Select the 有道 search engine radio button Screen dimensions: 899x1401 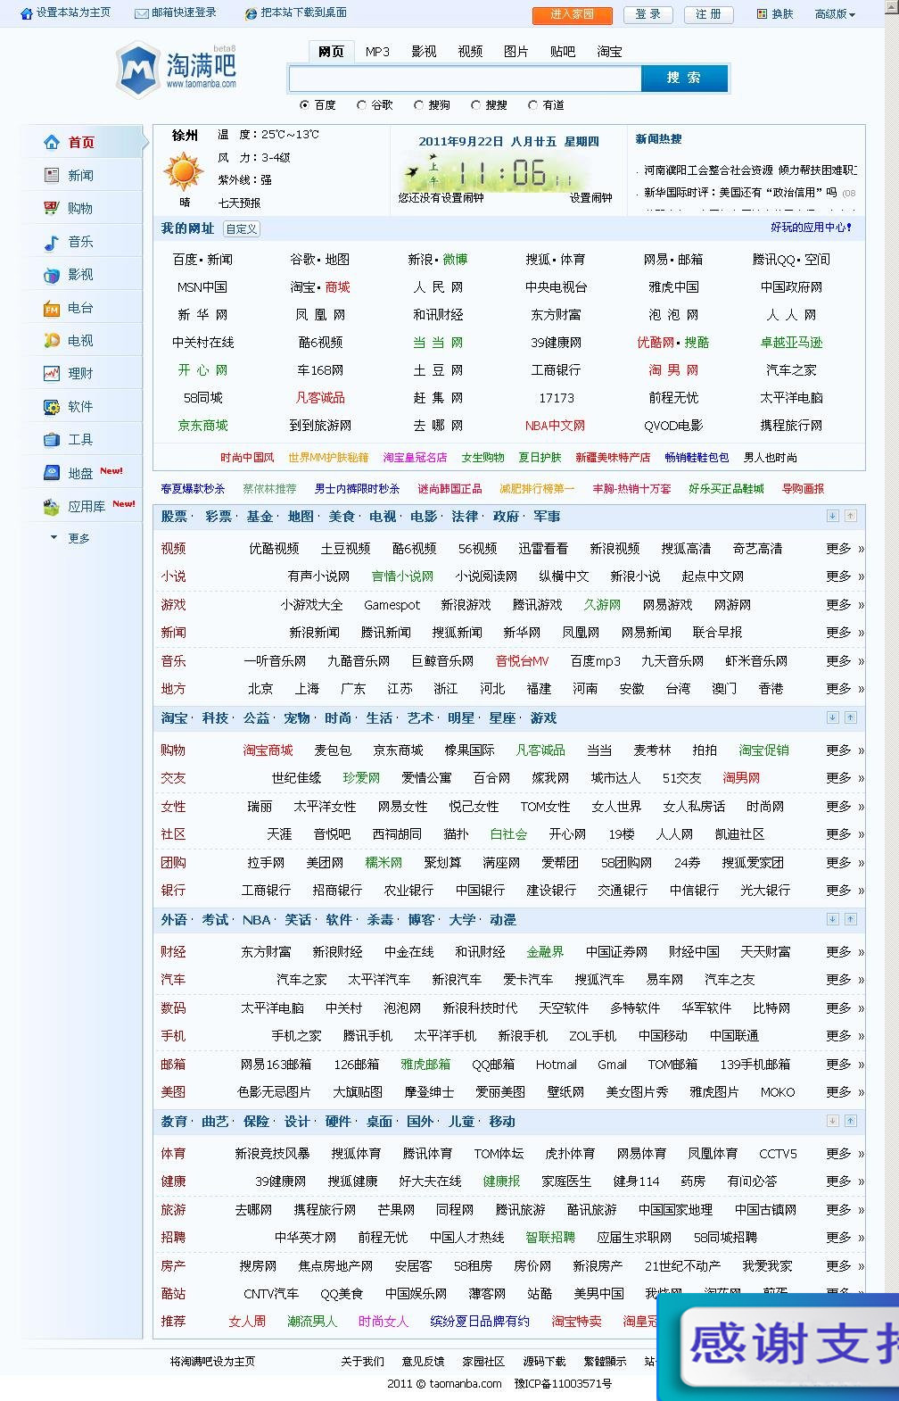coord(532,105)
